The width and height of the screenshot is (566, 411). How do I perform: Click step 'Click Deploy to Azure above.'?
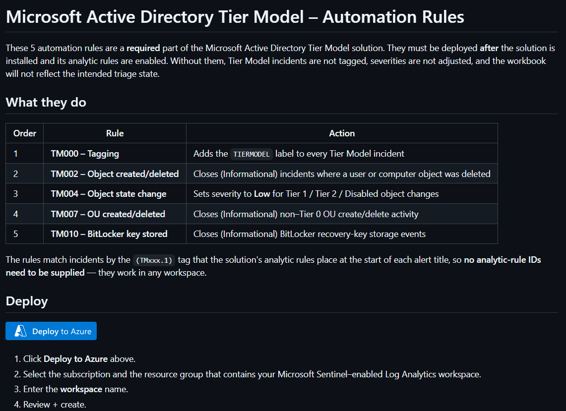pos(79,358)
